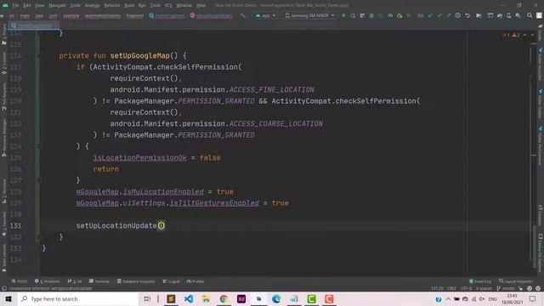
Task: Click the Search Everywhere magnifier icon
Action: (530, 15)
